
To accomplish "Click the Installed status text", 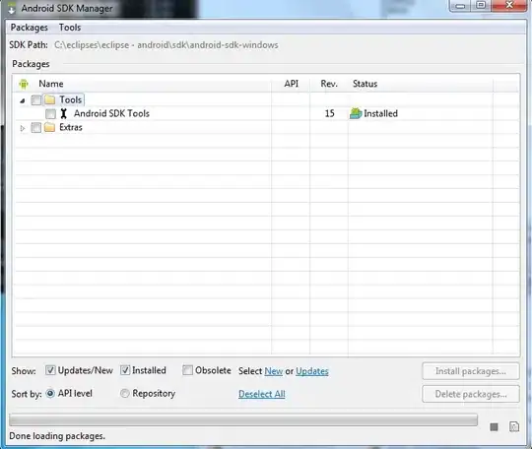I will coord(380,113).
